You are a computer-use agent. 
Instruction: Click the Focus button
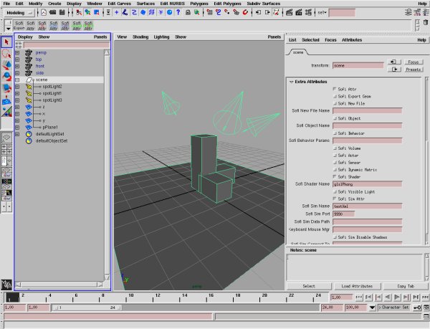pos(414,62)
